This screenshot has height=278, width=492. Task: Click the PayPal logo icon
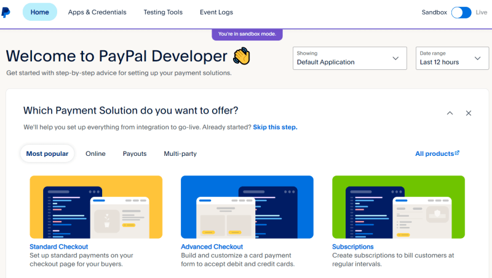pos(6,12)
